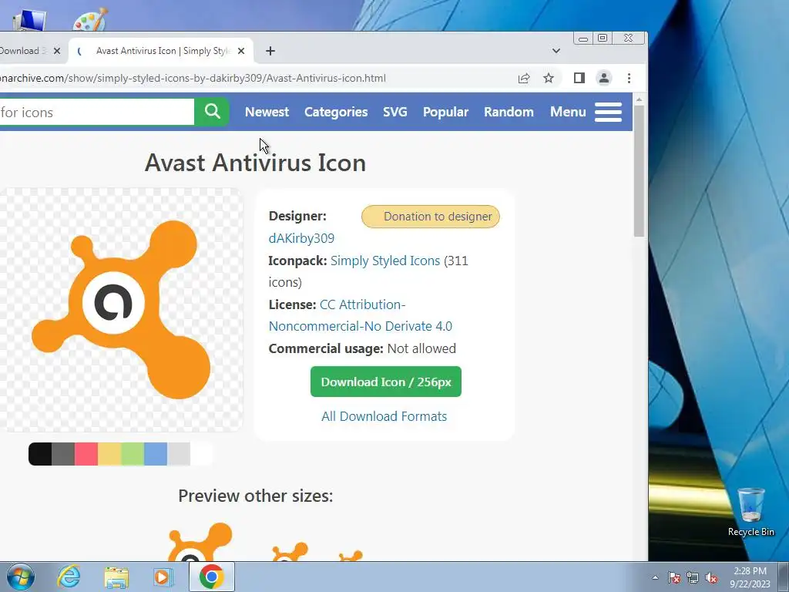The height and width of the screenshot is (592, 789).
Task: Select the dark gray color swatch
Action: (x=63, y=454)
